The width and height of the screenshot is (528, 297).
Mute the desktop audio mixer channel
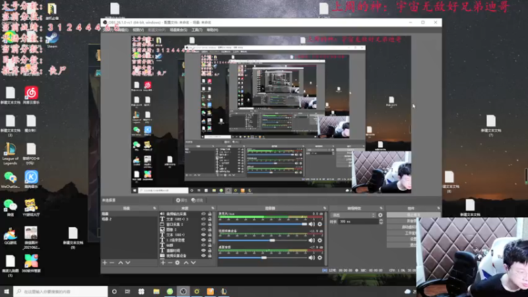point(312,257)
